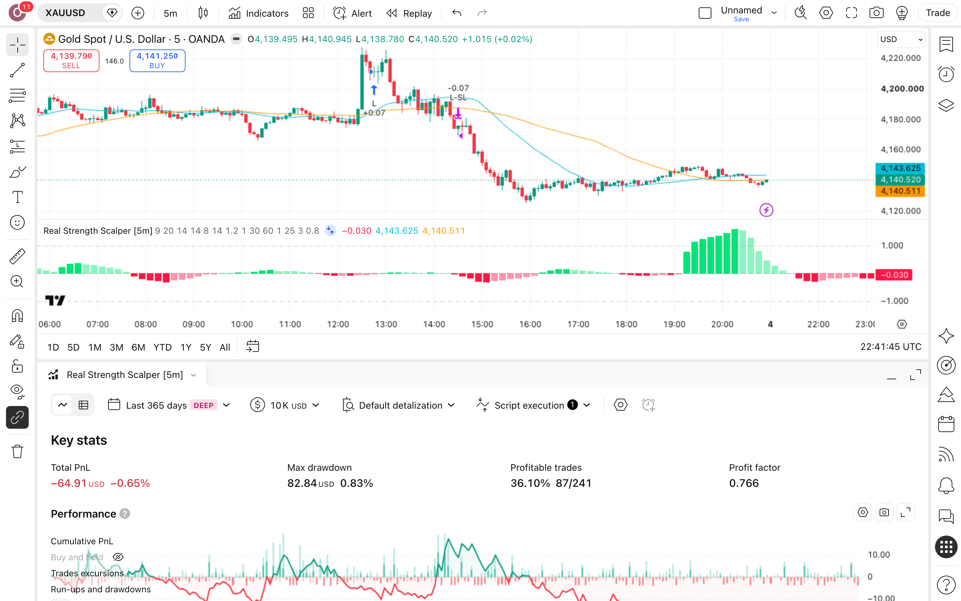Viewport: 961px width, 601px height.
Task: Toggle hide all drawings eye icon
Action: (x=17, y=392)
